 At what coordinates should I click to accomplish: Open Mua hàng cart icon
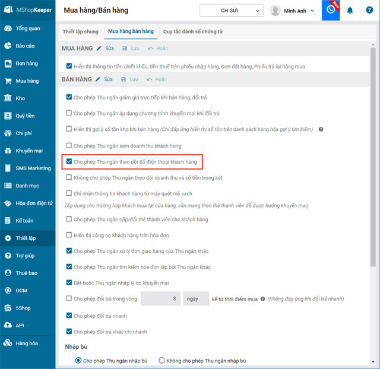point(8,81)
